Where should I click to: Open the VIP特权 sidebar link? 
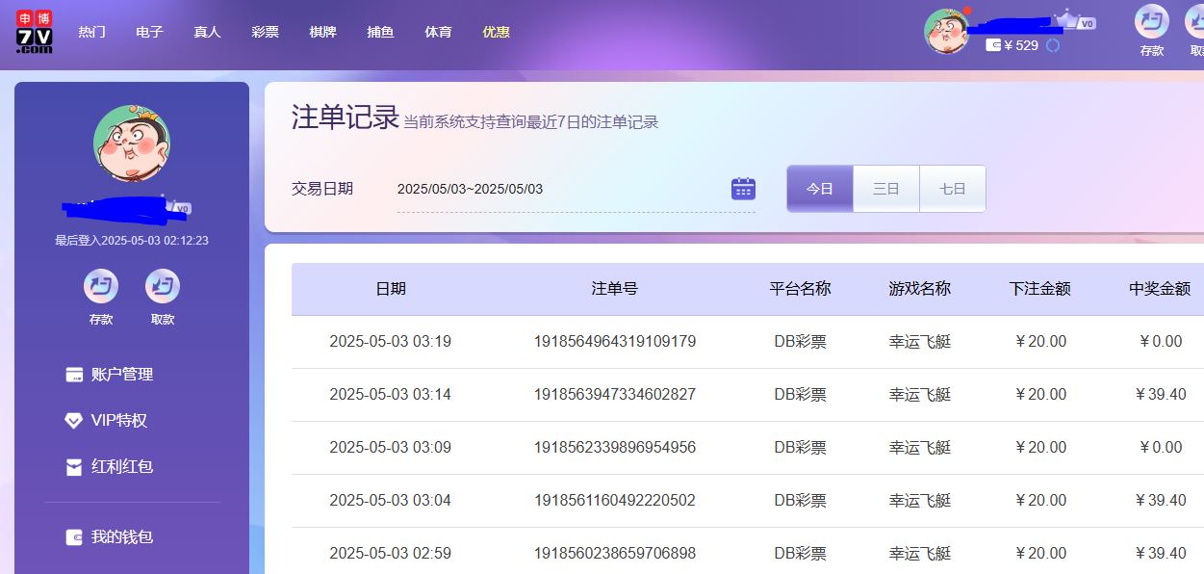tap(118, 421)
